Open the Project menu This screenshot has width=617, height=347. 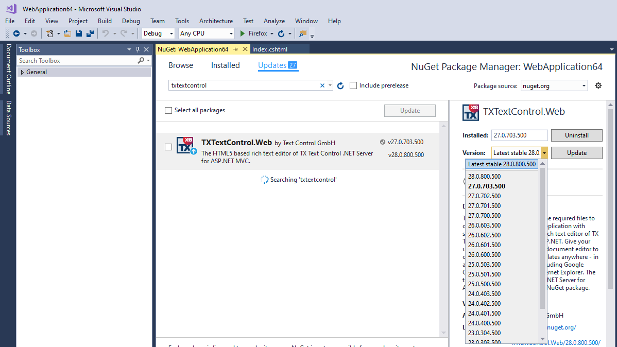coord(78,21)
